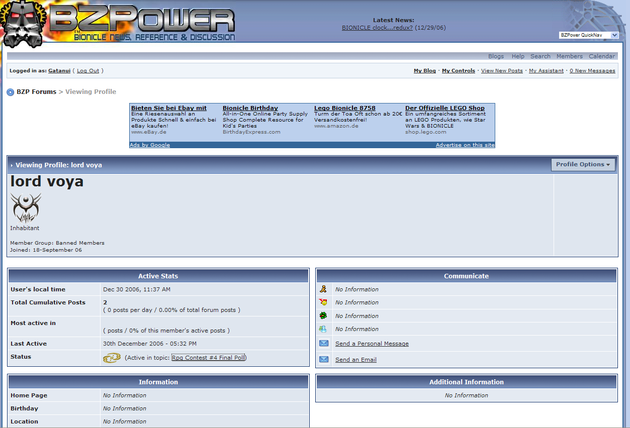
Task: Open the Profile Options dropdown
Action: tap(583, 165)
